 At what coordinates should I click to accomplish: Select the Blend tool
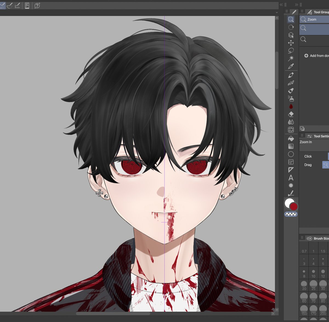[x=291, y=122]
